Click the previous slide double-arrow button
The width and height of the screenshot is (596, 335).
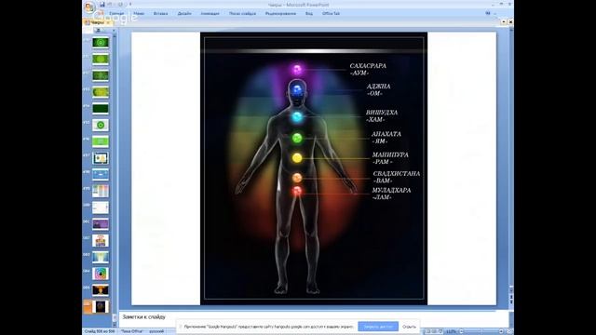click(511, 297)
